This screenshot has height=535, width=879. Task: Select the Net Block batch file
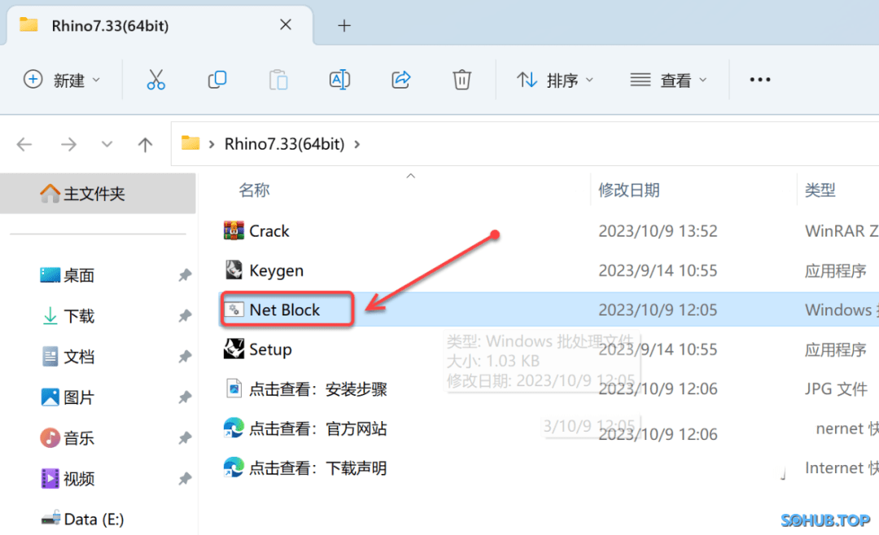pyautogui.click(x=285, y=310)
